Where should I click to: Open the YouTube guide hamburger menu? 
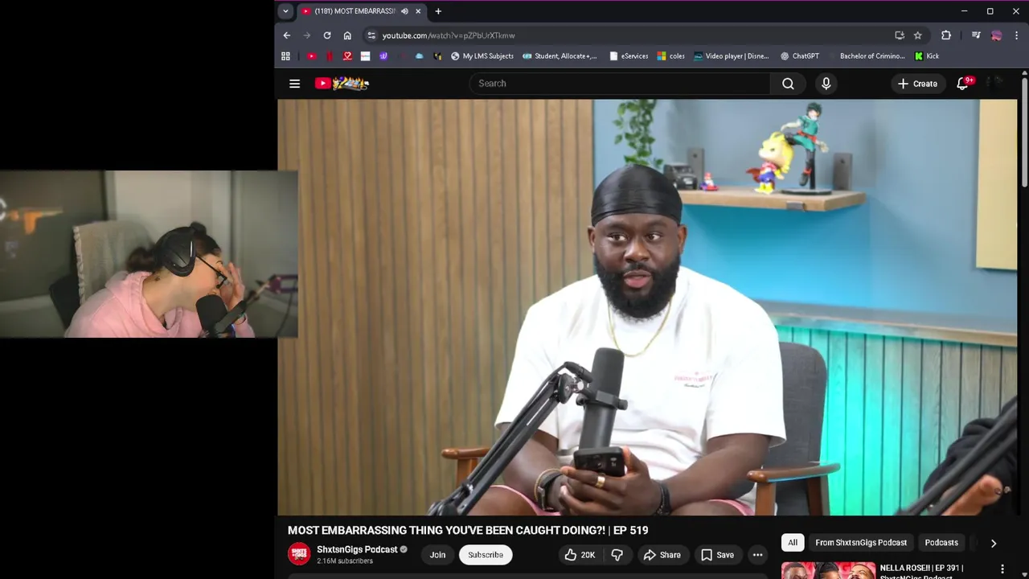pos(295,84)
